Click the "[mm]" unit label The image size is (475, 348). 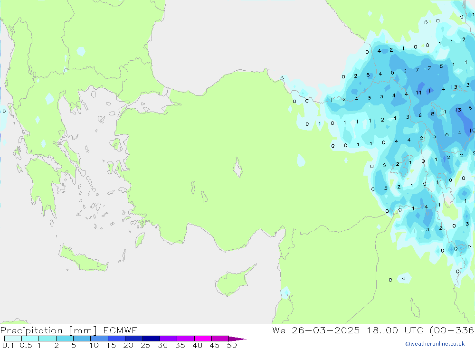pyautogui.click(x=83, y=330)
